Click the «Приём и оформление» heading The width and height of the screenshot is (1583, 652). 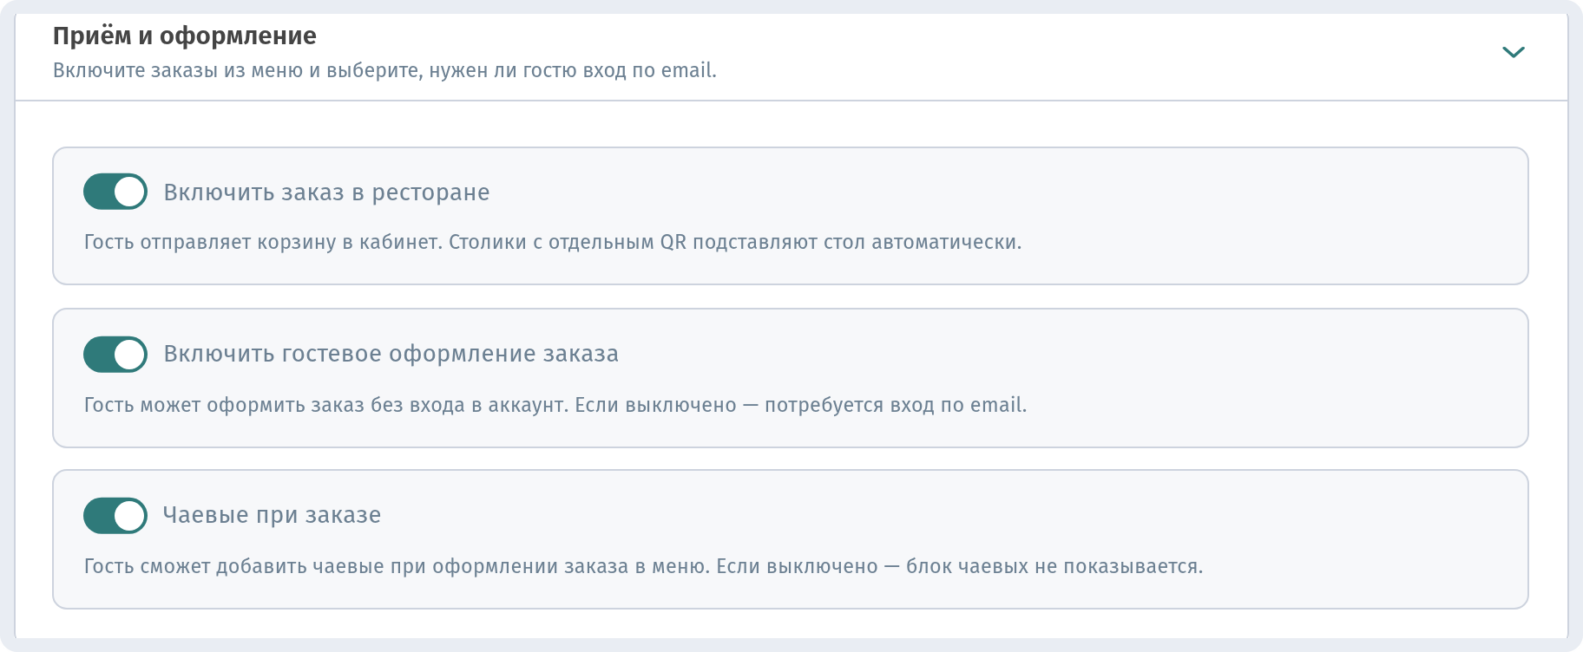[x=185, y=36]
